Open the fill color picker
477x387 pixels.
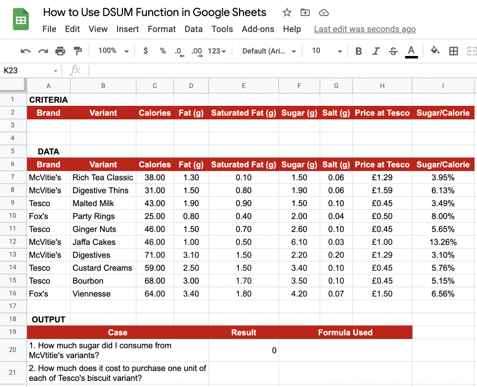pos(435,51)
